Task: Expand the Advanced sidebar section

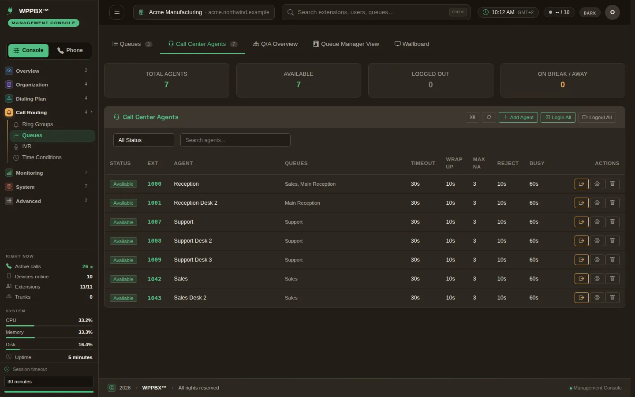Action: (49, 201)
